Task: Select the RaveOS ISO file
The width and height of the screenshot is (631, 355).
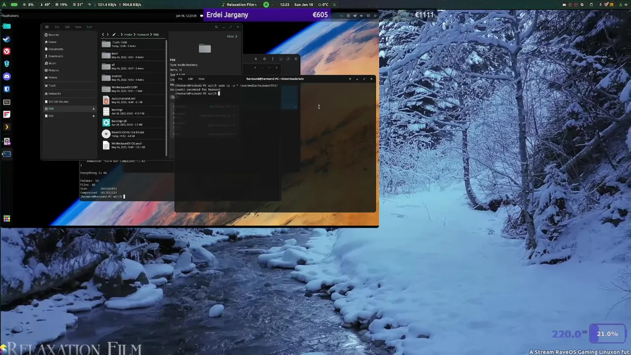Action: point(133,134)
